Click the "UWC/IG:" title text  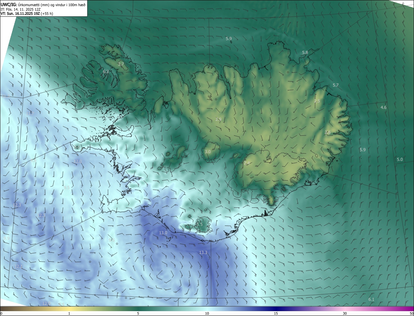click(9, 5)
